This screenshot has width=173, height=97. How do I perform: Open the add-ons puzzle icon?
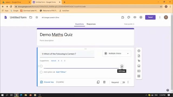coord(123,17)
